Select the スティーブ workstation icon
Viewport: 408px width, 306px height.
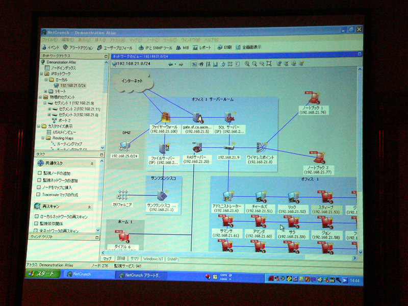[326, 197]
